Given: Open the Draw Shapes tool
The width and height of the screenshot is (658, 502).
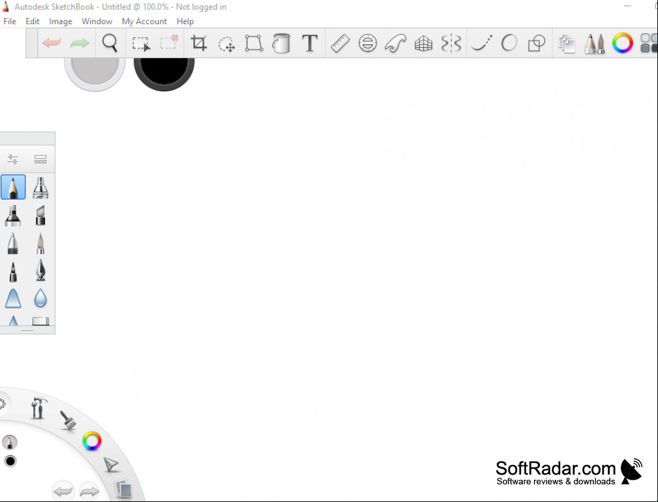Looking at the screenshot, I should coord(537,43).
